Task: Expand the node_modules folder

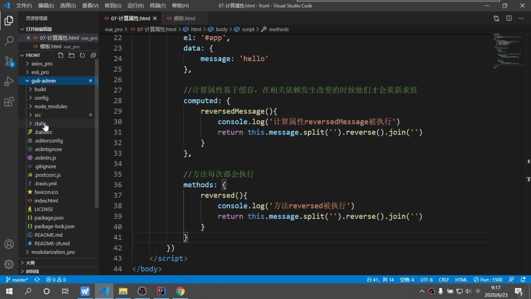Action: click(x=51, y=106)
